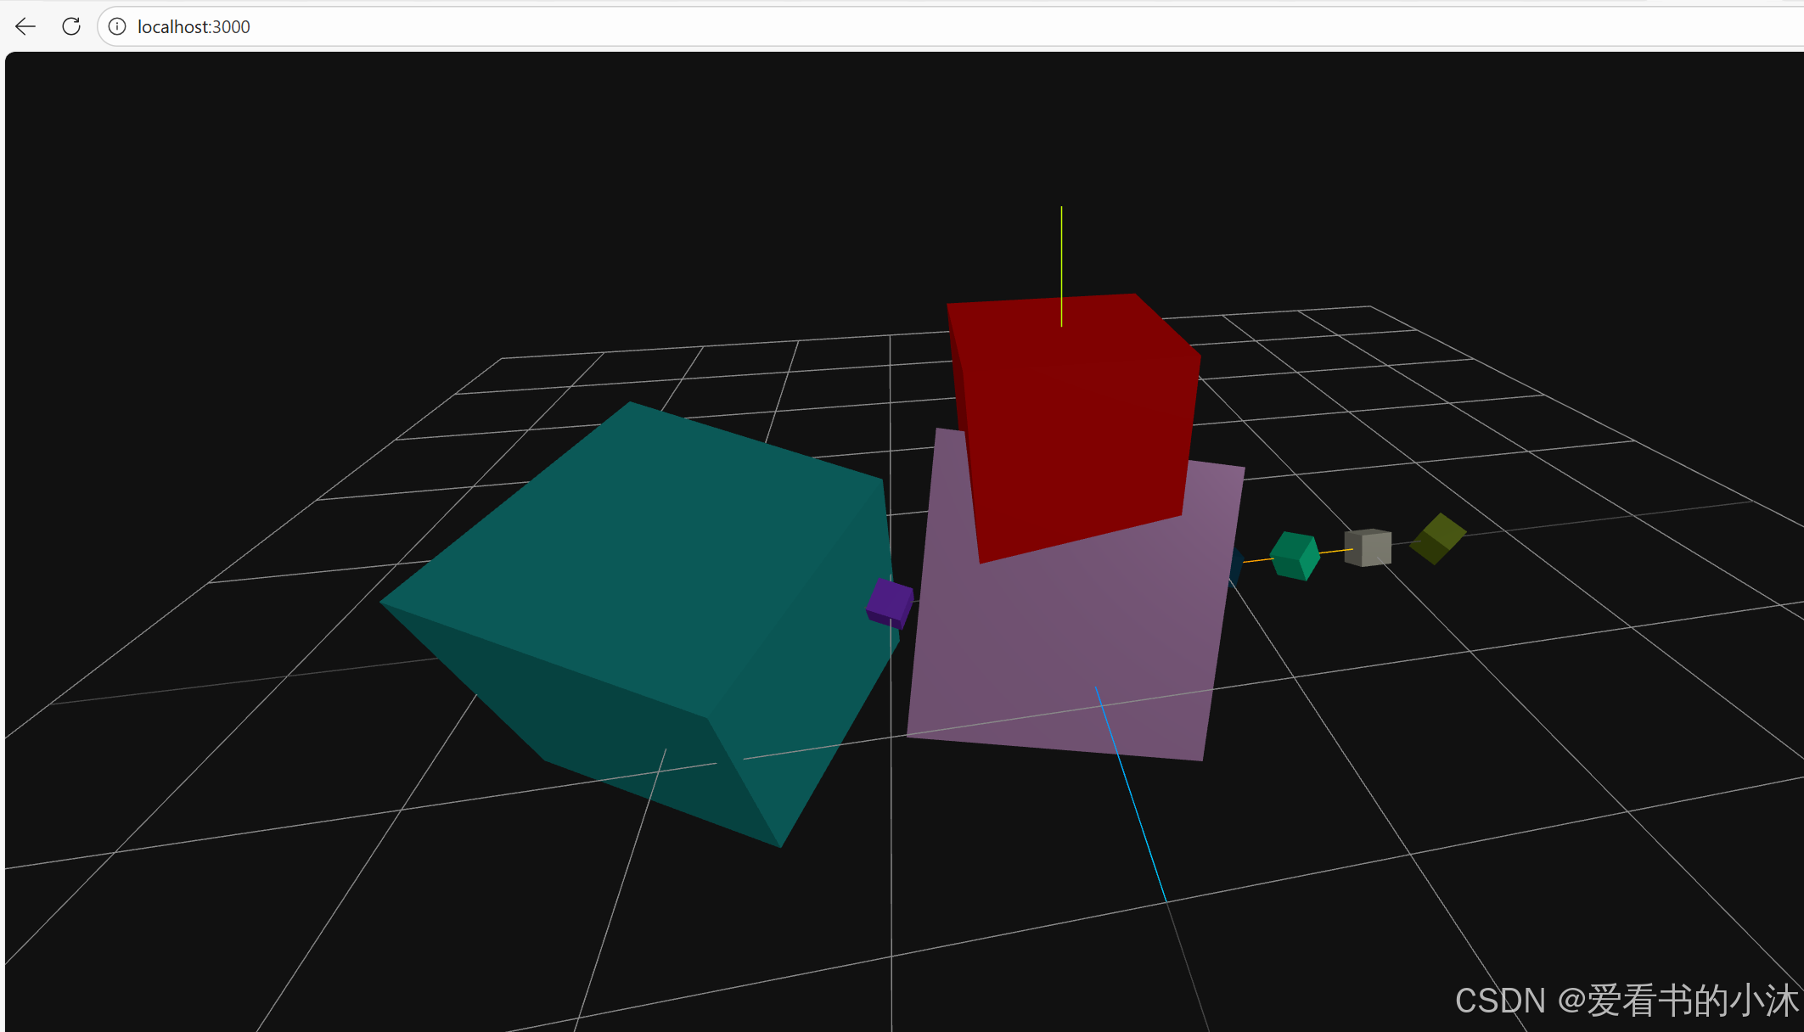Click the yellow-green vertical axis line

1061,255
